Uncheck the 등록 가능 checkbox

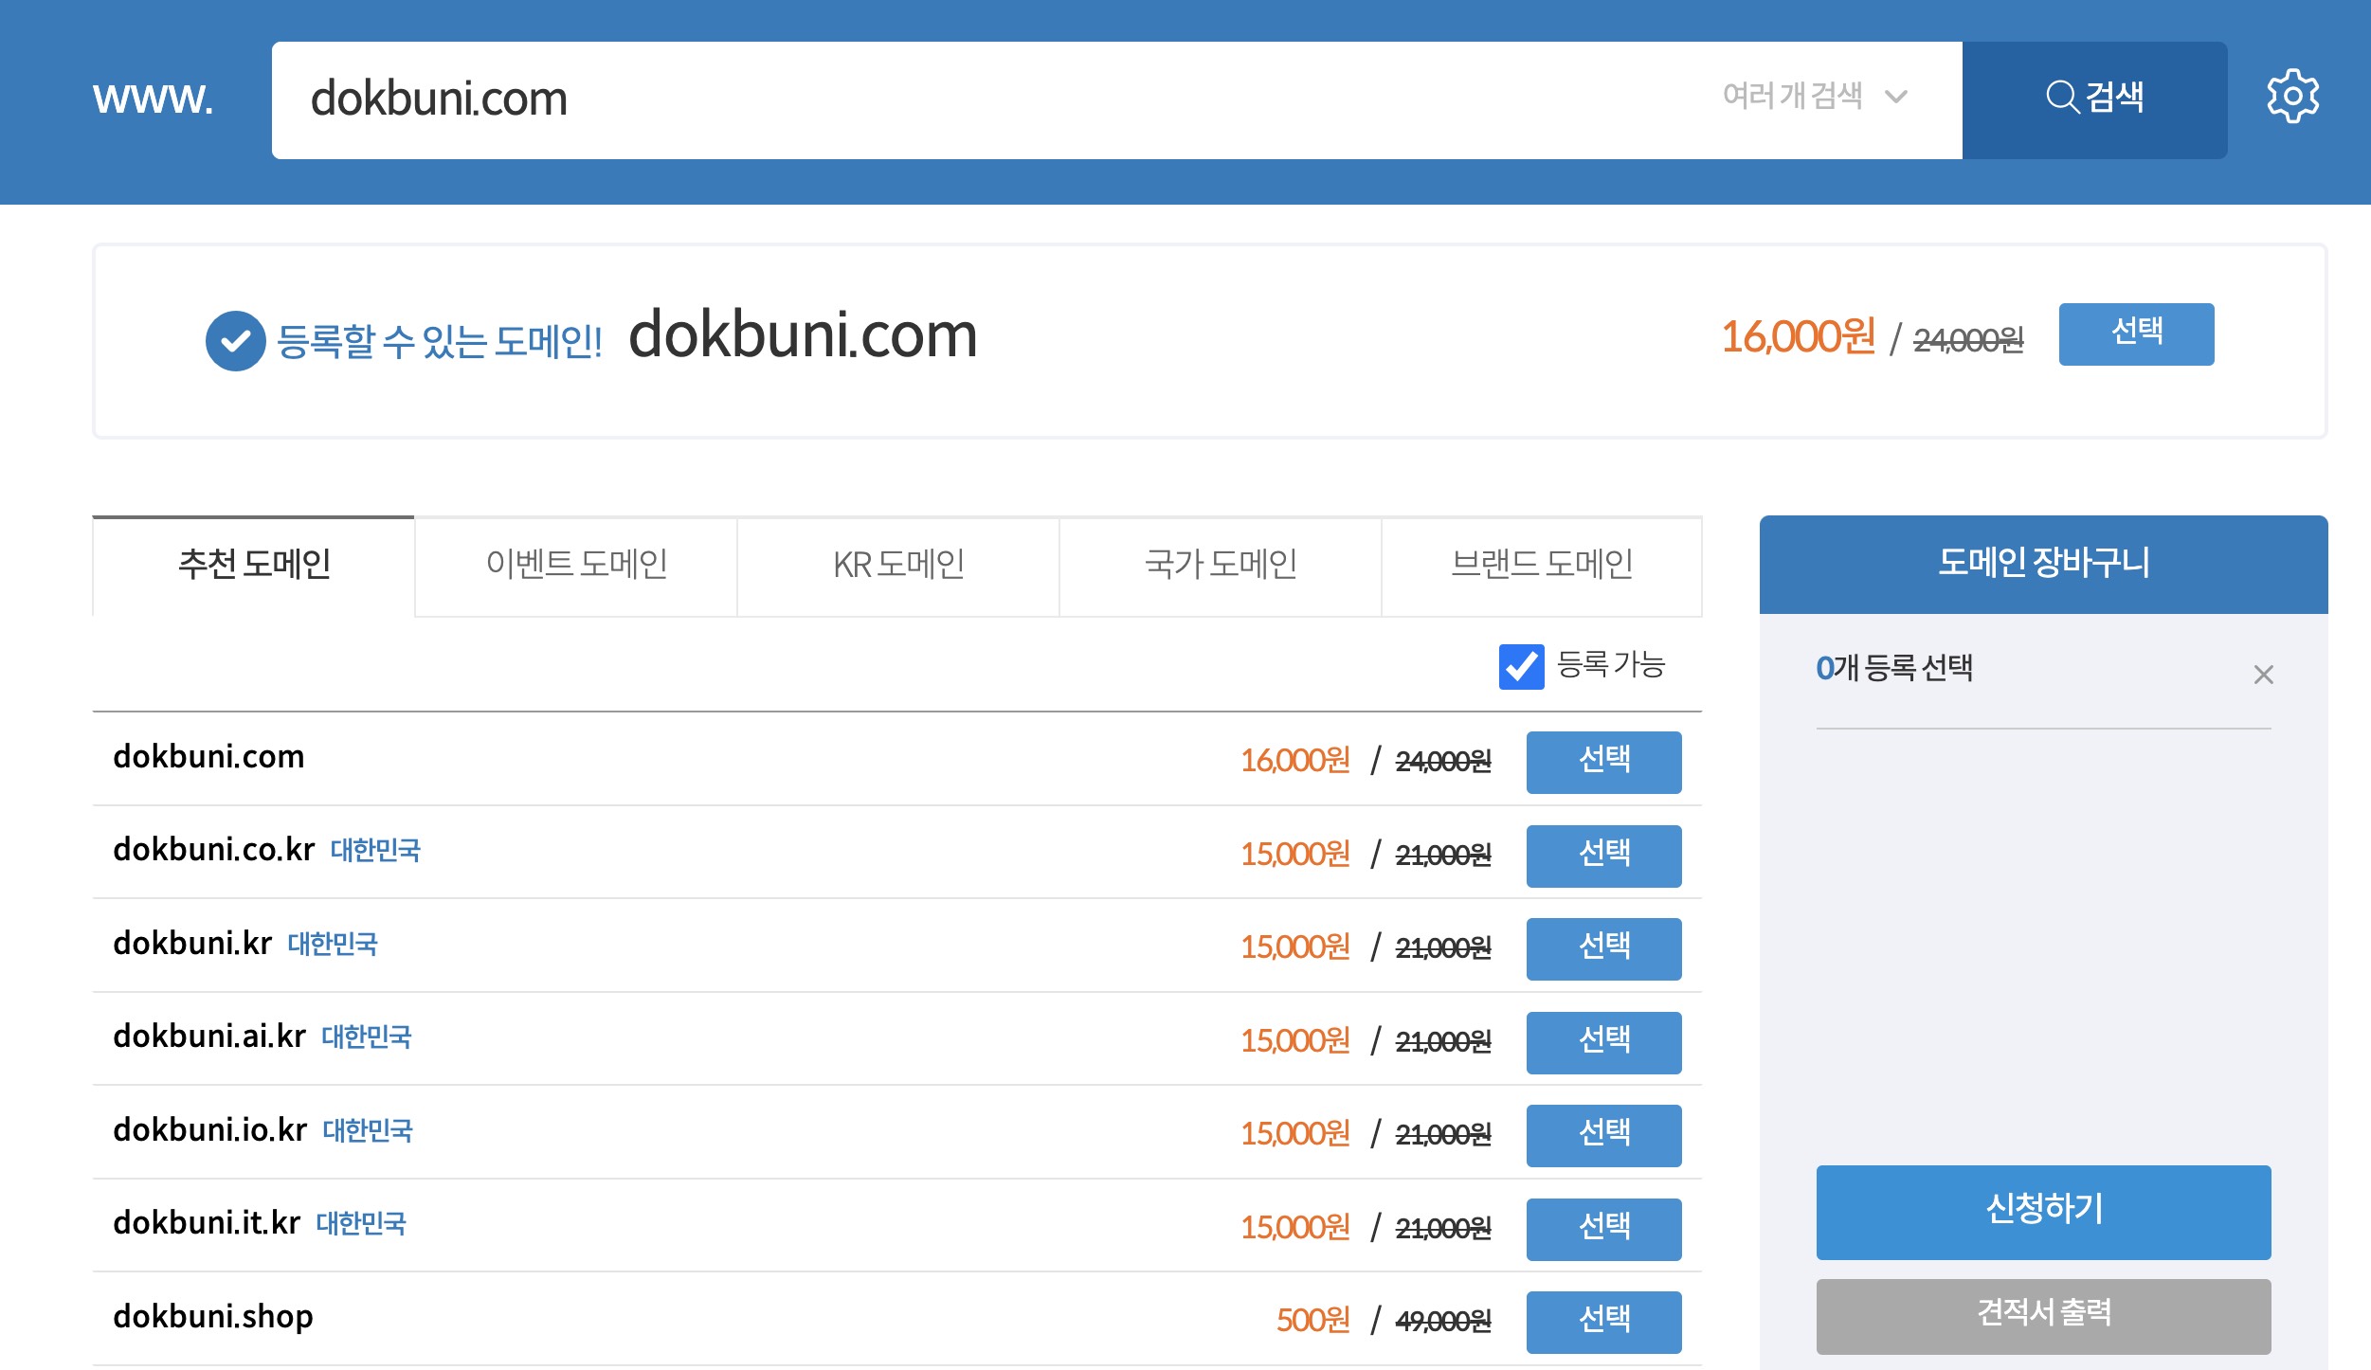click(1521, 667)
